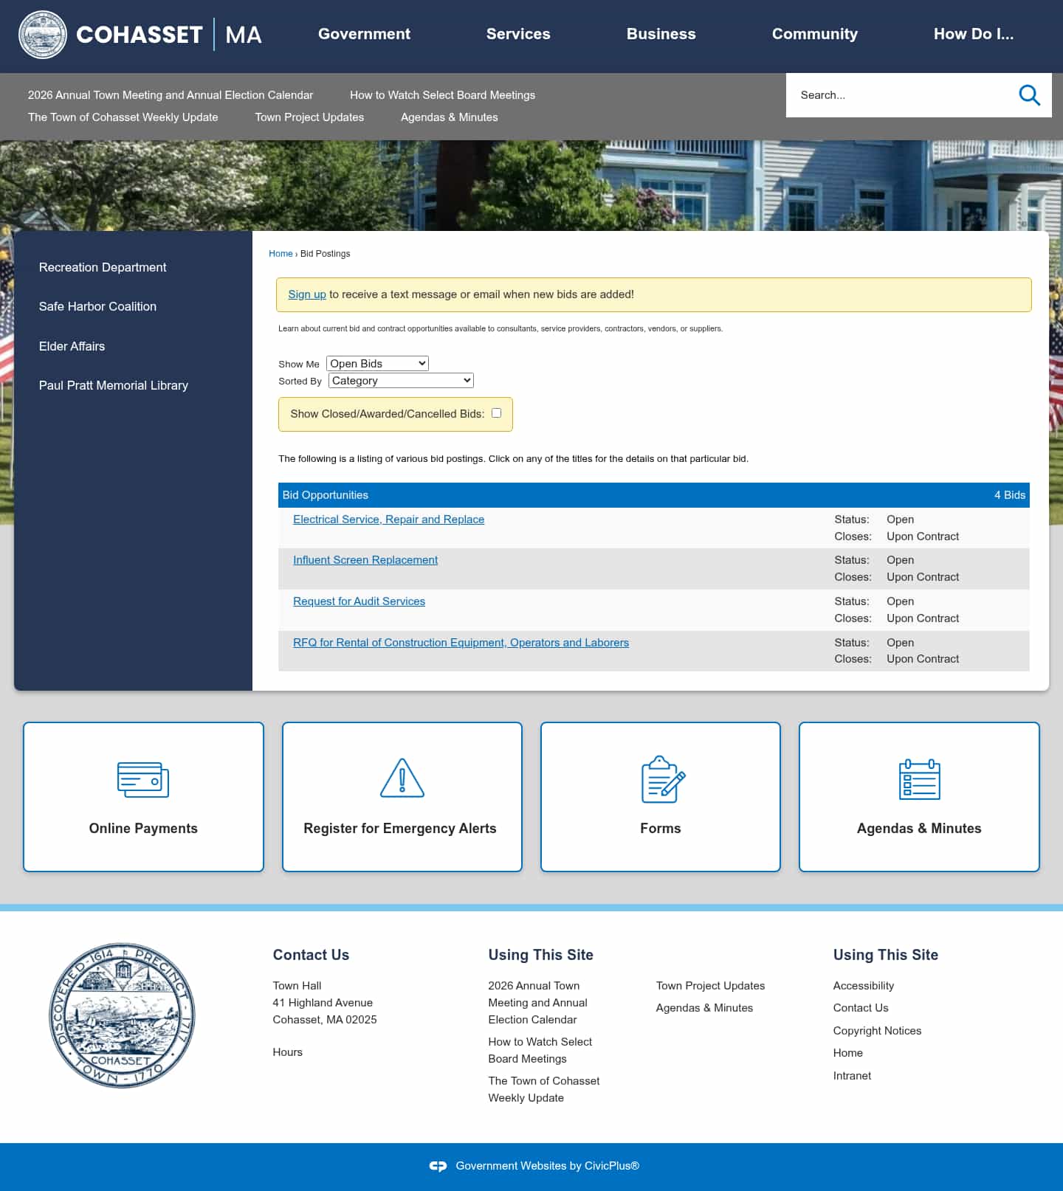Open the Business menu
The width and height of the screenshot is (1063, 1191).
pos(661,34)
